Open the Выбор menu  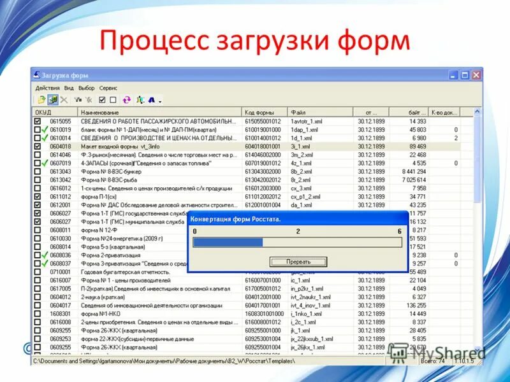tap(86, 87)
